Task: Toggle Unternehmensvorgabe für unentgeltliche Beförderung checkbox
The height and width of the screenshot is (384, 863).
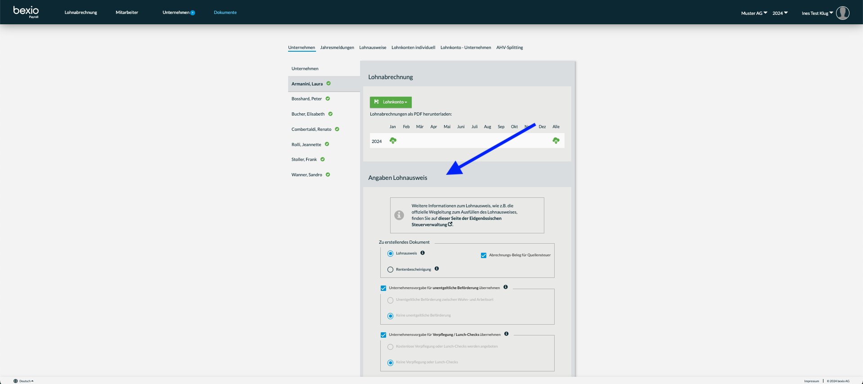Action: [383, 288]
